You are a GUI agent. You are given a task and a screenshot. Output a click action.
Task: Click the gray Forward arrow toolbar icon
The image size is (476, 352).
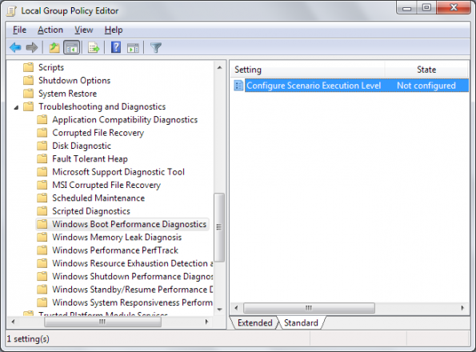click(32, 48)
